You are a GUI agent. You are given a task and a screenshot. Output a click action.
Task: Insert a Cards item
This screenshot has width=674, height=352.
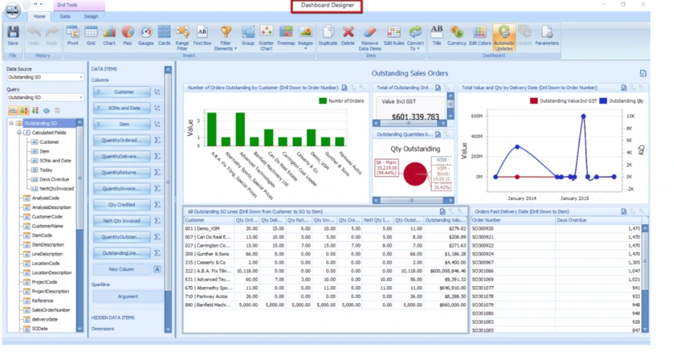164,35
